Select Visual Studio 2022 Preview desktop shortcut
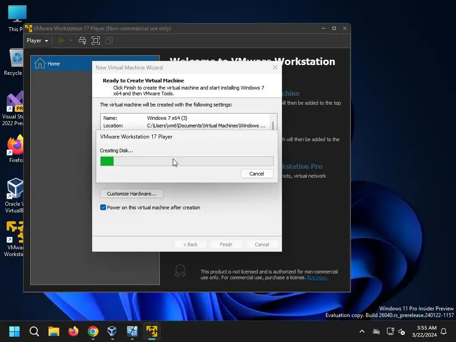This screenshot has height=342, width=456. (x=13, y=108)
